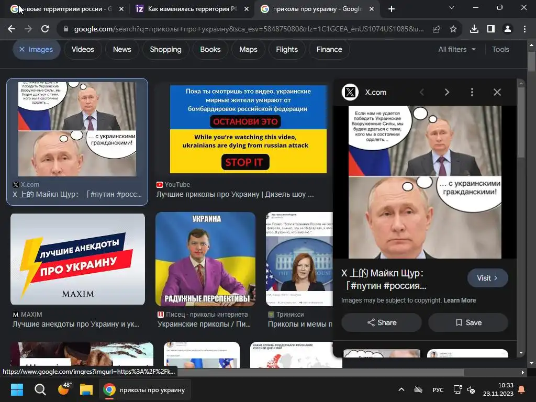
Task: Click the preview panel scrollbar thumb
Action: (x=521, y=122)
